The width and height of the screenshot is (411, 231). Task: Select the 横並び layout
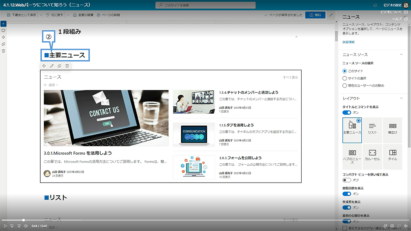point(393,130)
